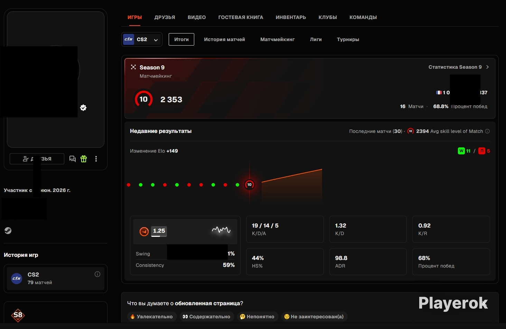The image size is (506, 329).
Task: Click the 19 / 14 / 5 K/D/A stat card
Action: pos(285,229)
